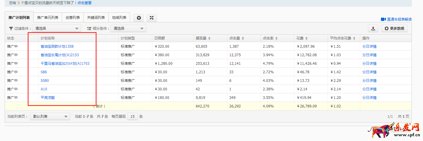Select the 地域列表 tab

[x=119, y=18]
